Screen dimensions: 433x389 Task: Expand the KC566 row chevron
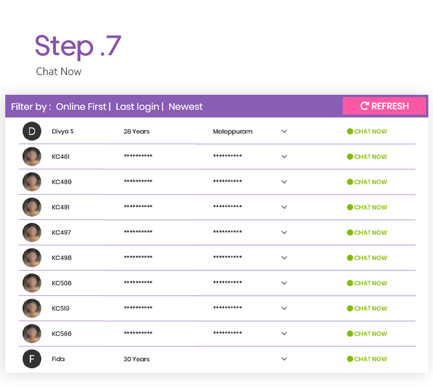click(x=284, y=334)
